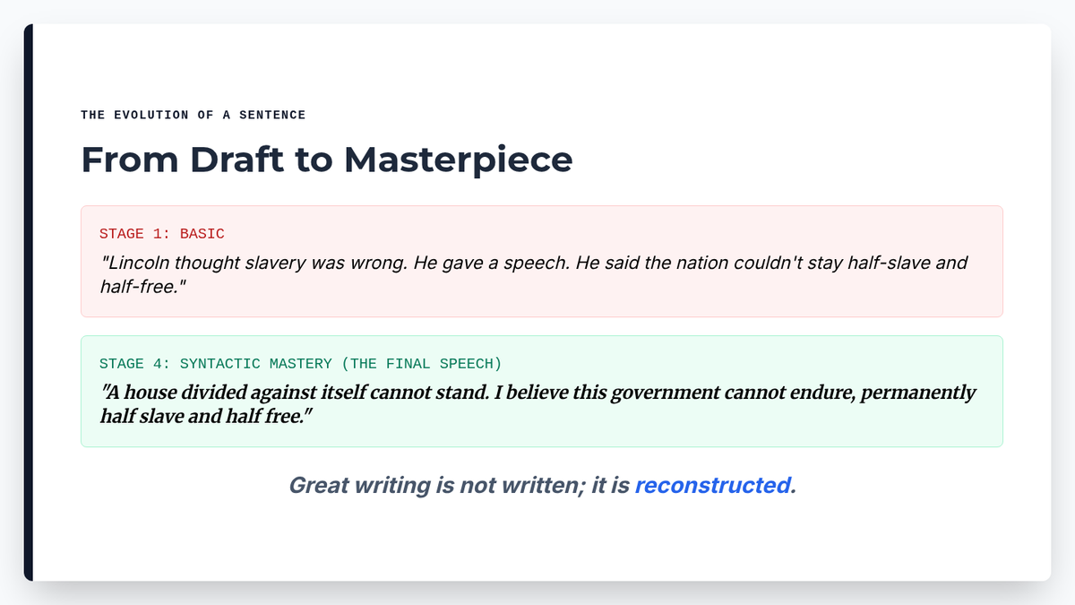Click the word "SENTENCE" in the subtitle

click(272, 115)
